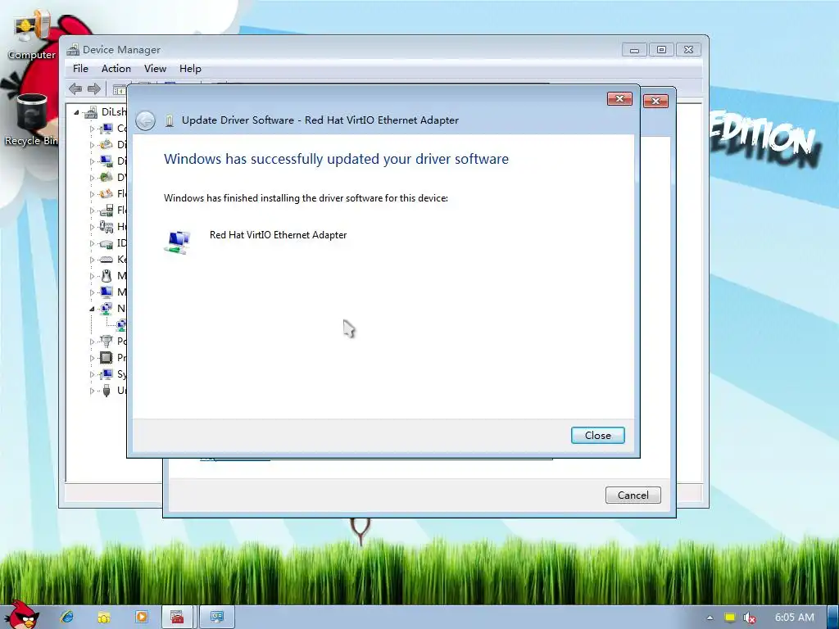This screenshot has height=629, width=839.
Task: Click the 6:05 AM clock
Action: click(x=795, y=618)
